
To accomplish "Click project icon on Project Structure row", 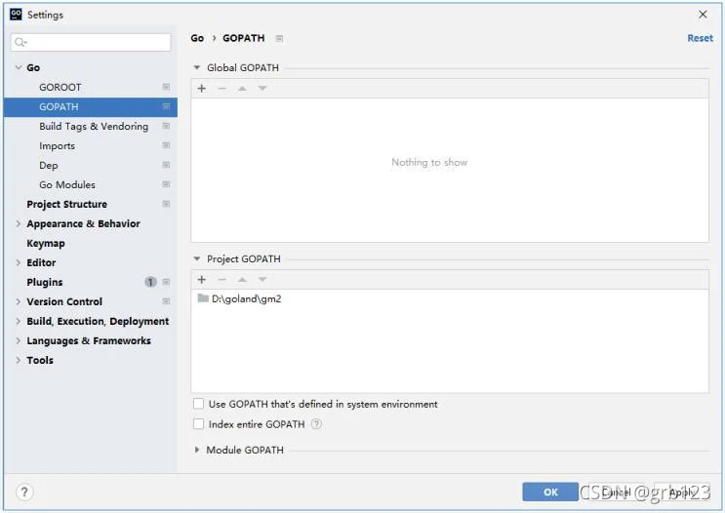I will pyautogui.click(x=166, y=204).
